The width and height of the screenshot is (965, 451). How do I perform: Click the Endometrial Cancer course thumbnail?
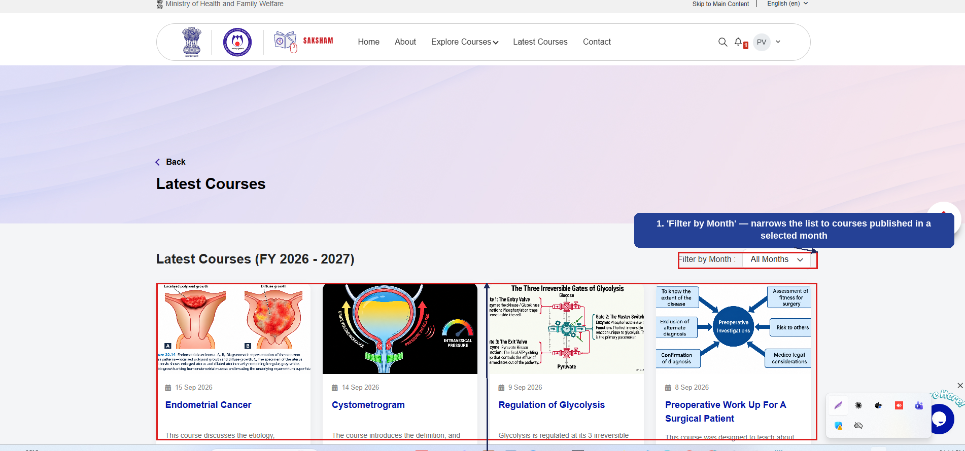point(233,329)
